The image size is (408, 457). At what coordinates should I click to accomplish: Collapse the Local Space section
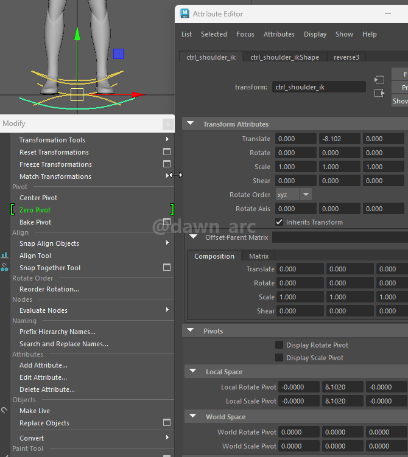(192, 371)
